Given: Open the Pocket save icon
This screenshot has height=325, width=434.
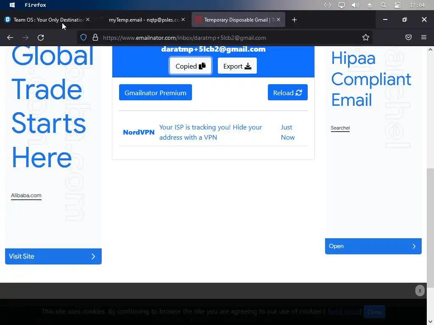Looking at the screenshot, I should pos(408,38).
